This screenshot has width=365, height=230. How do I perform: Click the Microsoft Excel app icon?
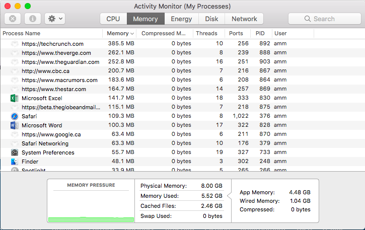point(15,98)
